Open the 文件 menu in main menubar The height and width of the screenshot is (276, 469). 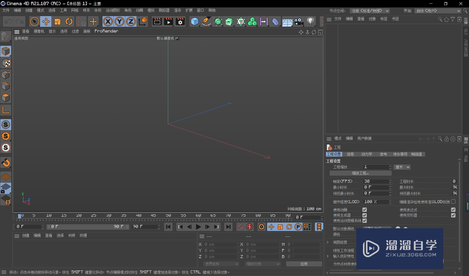tap(6, 10)
